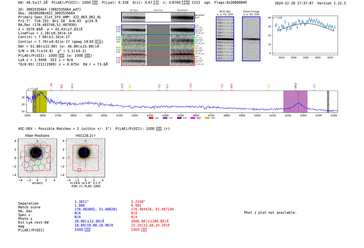This screenshot has width=364, height=248.
Task: Click the hatched gray band near 5460Å
Action: (328, 101)
